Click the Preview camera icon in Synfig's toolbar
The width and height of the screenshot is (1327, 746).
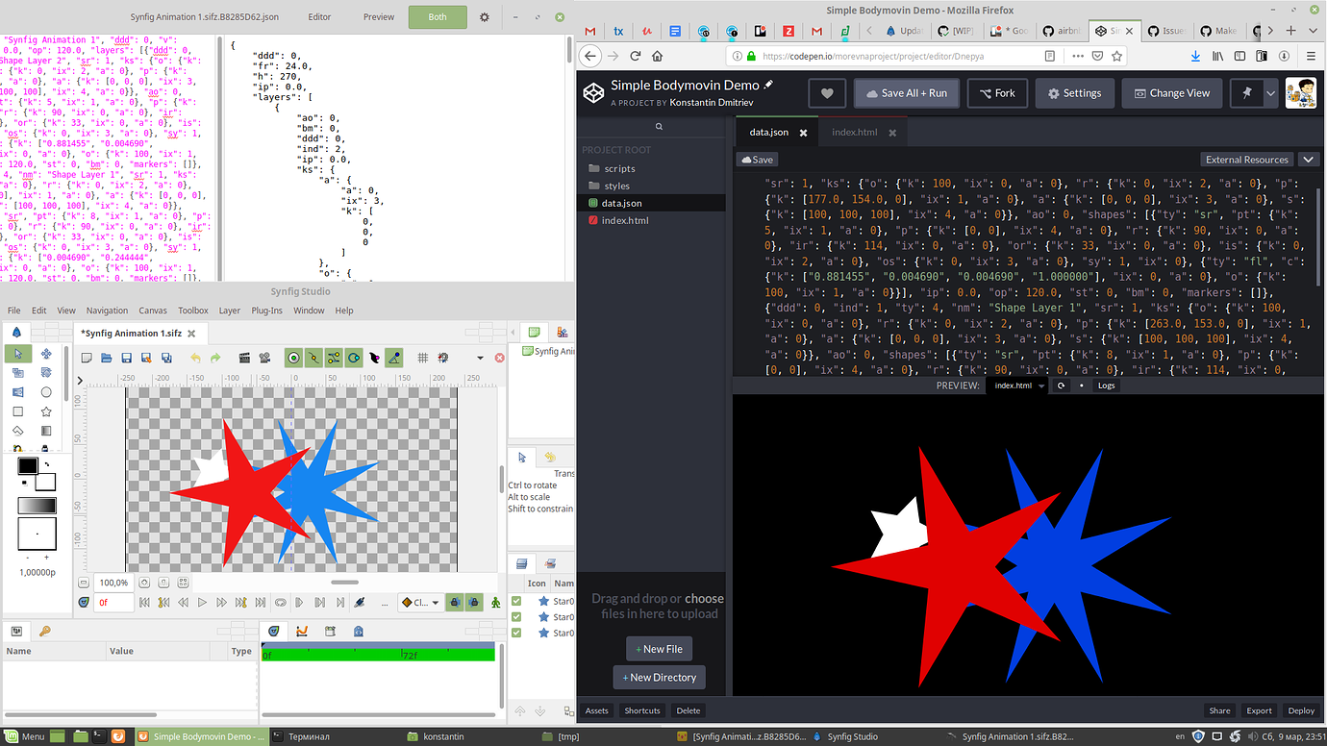coord(264,358)
